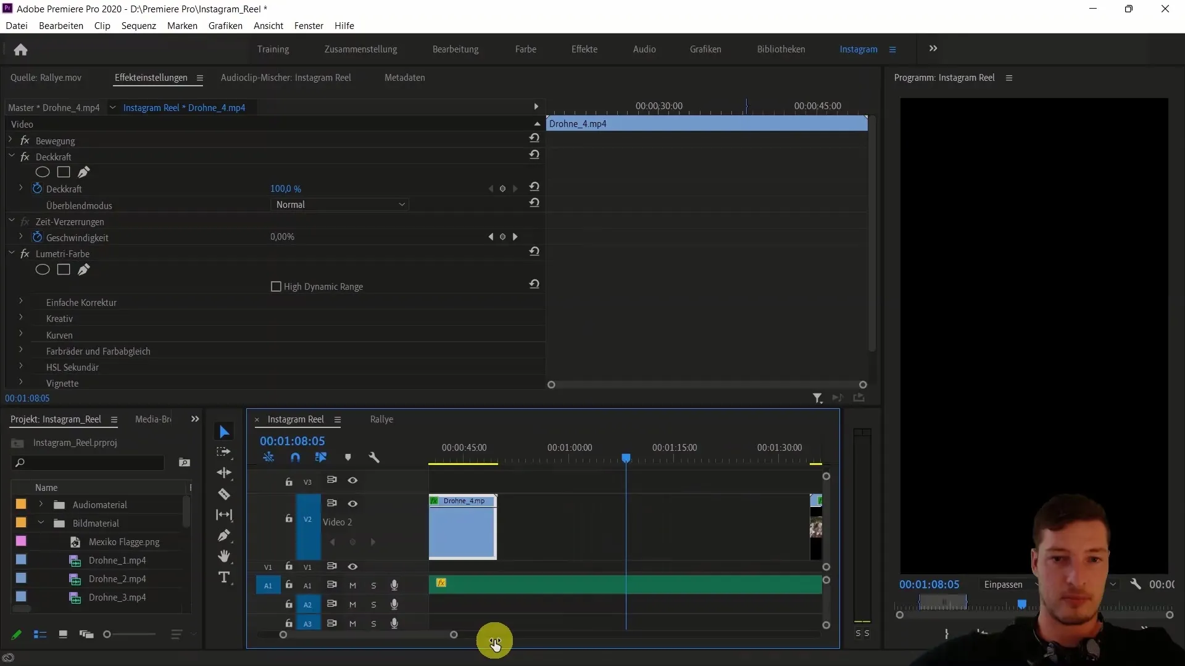Screen dimensions: 1185x666
Task: Open Einpassen zoom level dropdown
Action: pos(1010,585)
